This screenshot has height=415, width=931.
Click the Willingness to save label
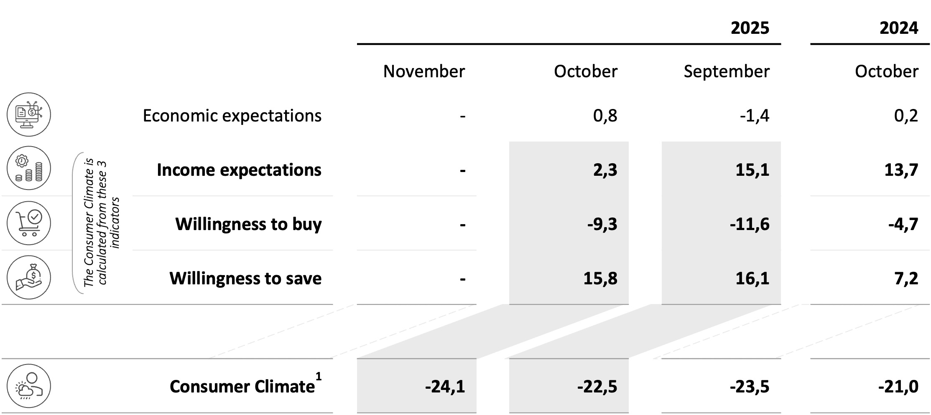245,278
